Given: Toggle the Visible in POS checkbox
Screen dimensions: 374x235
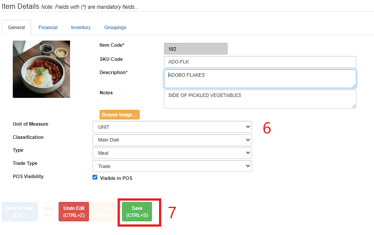Looking at the screenshot, I should pos(95,177).
